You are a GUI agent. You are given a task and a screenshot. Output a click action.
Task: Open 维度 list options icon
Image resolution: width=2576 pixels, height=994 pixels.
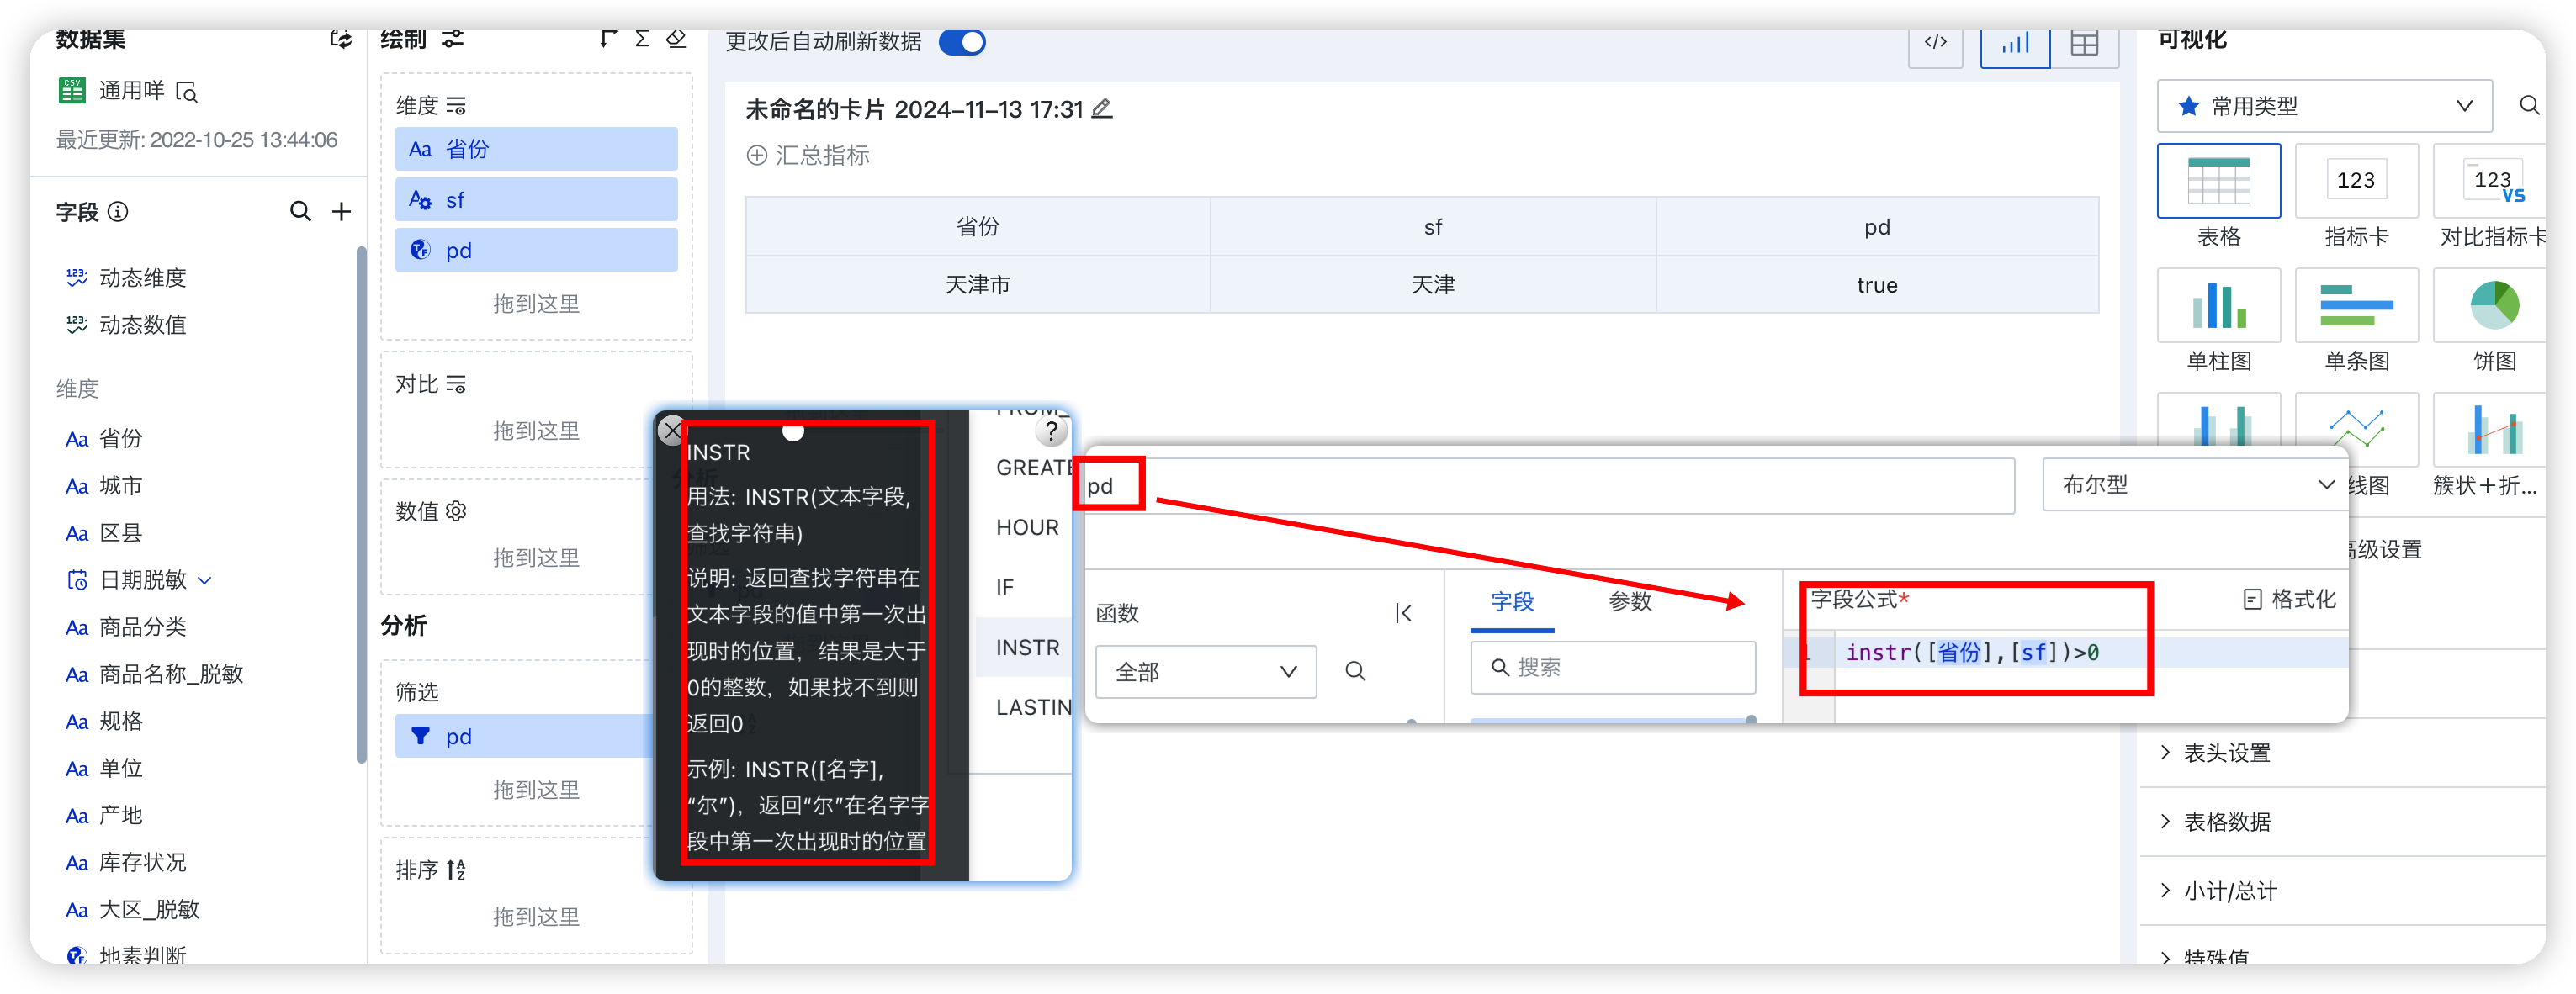coord(456,106)
